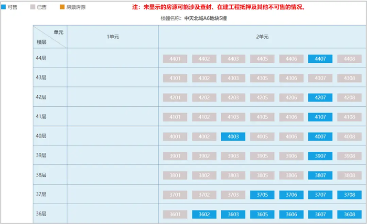Click the blue 可售 legend swatch

click(3, 7)
